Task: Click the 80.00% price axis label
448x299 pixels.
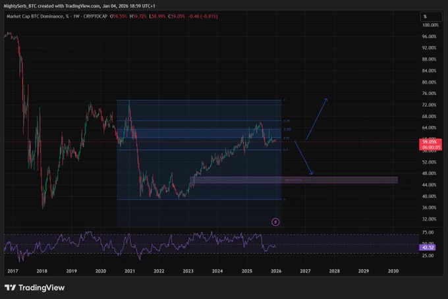Action: [429, 82]
